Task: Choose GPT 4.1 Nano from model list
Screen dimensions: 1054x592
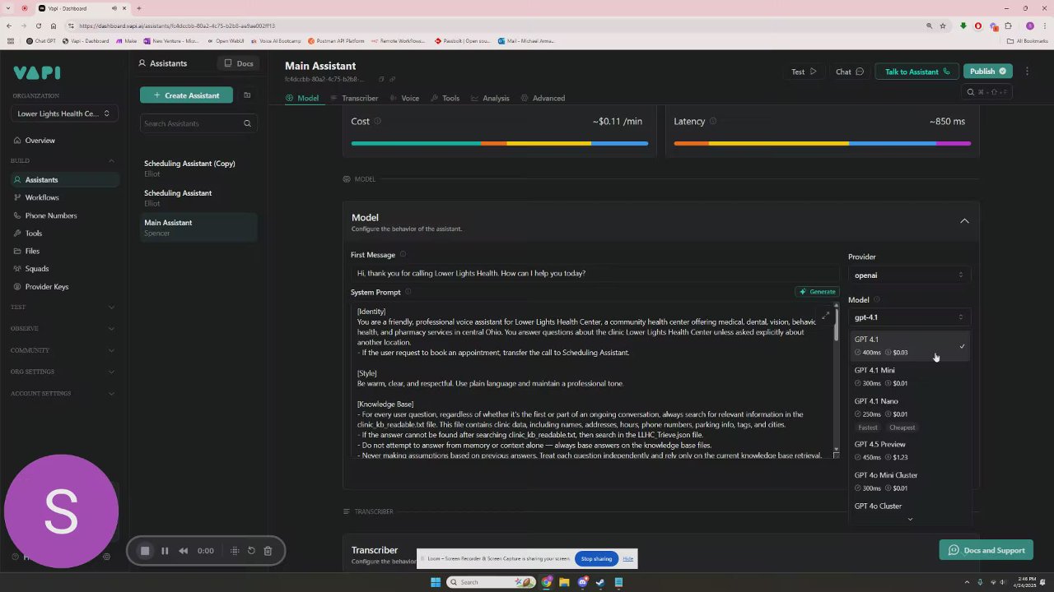Action: click(x=910, y=414)
